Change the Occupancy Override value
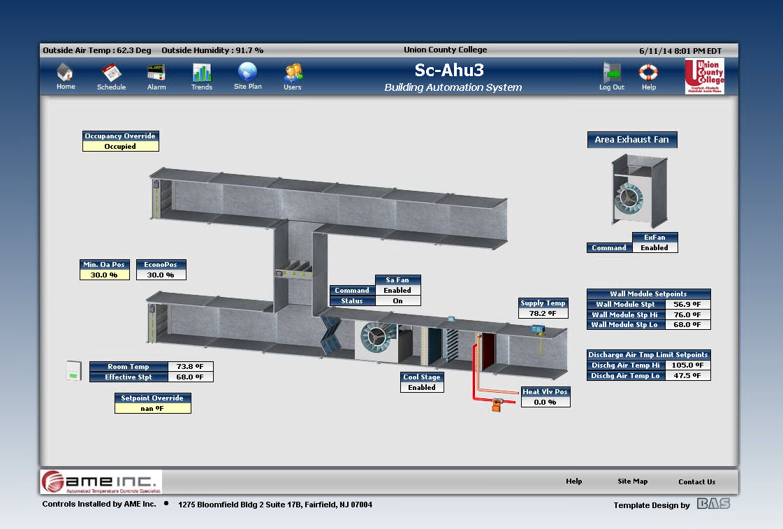Screen dimensions: 783x529 [121, 147]
